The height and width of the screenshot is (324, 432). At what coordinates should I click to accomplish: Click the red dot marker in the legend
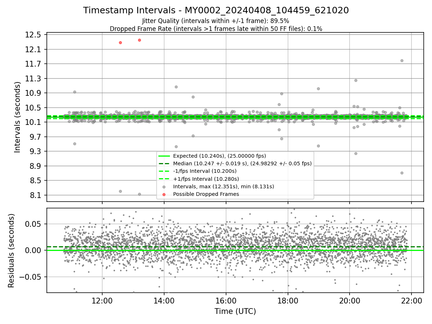pyautogui.click(x=164, y=194)
